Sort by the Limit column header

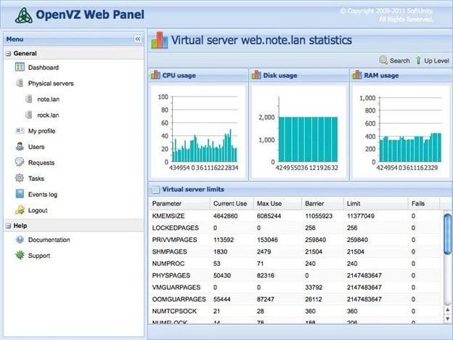coord(376,203)
